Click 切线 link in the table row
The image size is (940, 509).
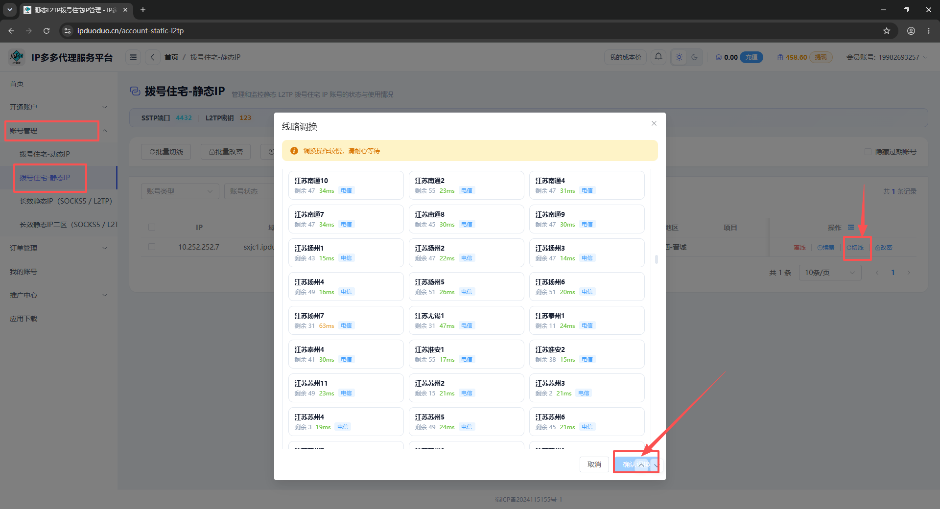click(855, 248)
